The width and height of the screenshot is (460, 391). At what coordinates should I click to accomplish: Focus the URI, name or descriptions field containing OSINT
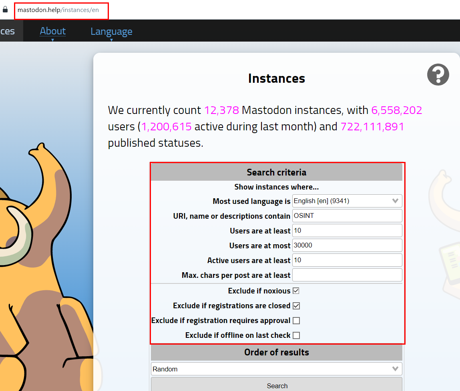[347, 216]
